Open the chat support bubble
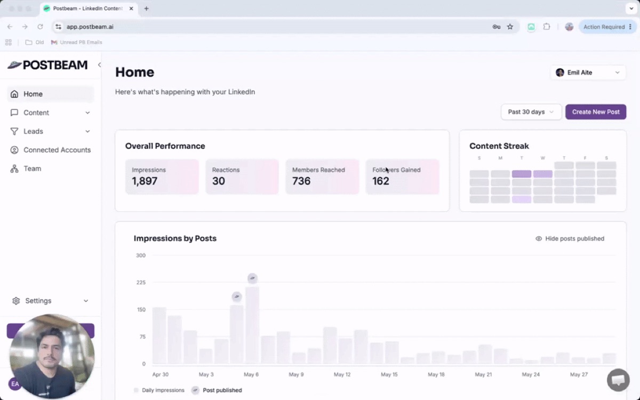 618,380
